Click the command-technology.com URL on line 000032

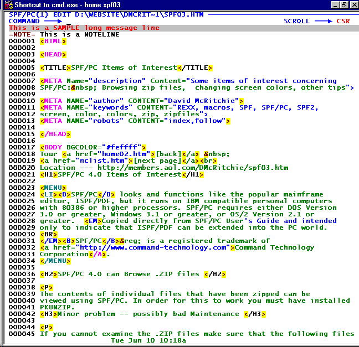click(153, 247)
